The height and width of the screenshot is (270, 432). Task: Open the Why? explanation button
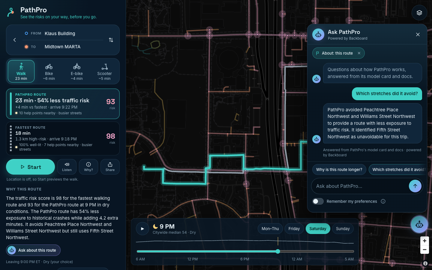(x=88, y=167)
